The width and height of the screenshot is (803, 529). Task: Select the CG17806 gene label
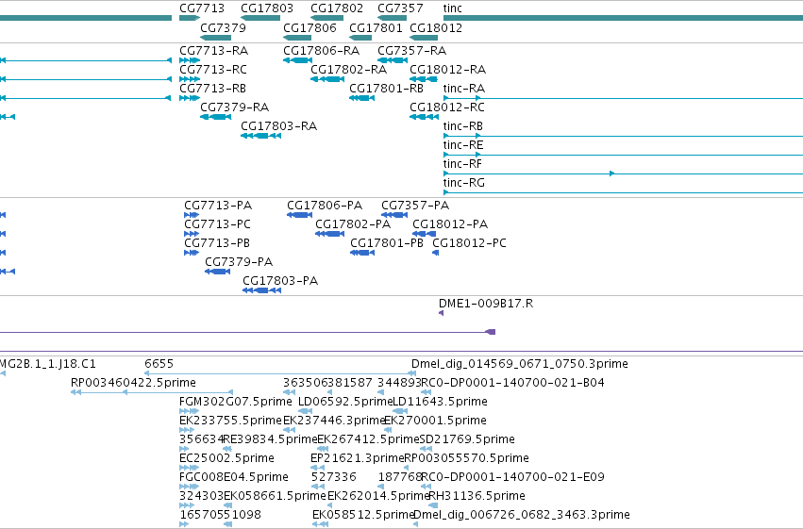click(309, 27)
